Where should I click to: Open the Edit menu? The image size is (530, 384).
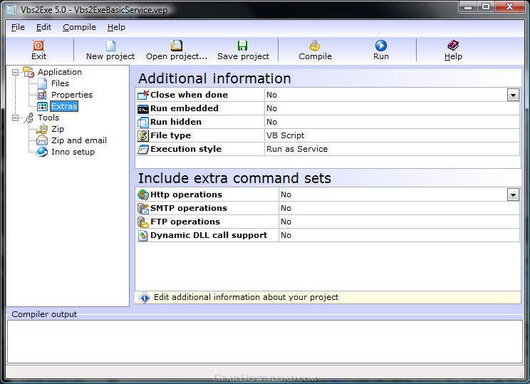pos(43,27)
